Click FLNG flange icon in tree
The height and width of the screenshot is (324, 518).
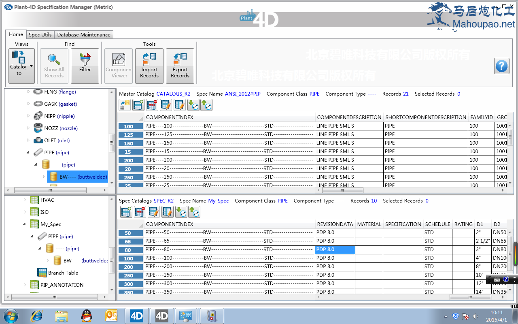point(38,92)
